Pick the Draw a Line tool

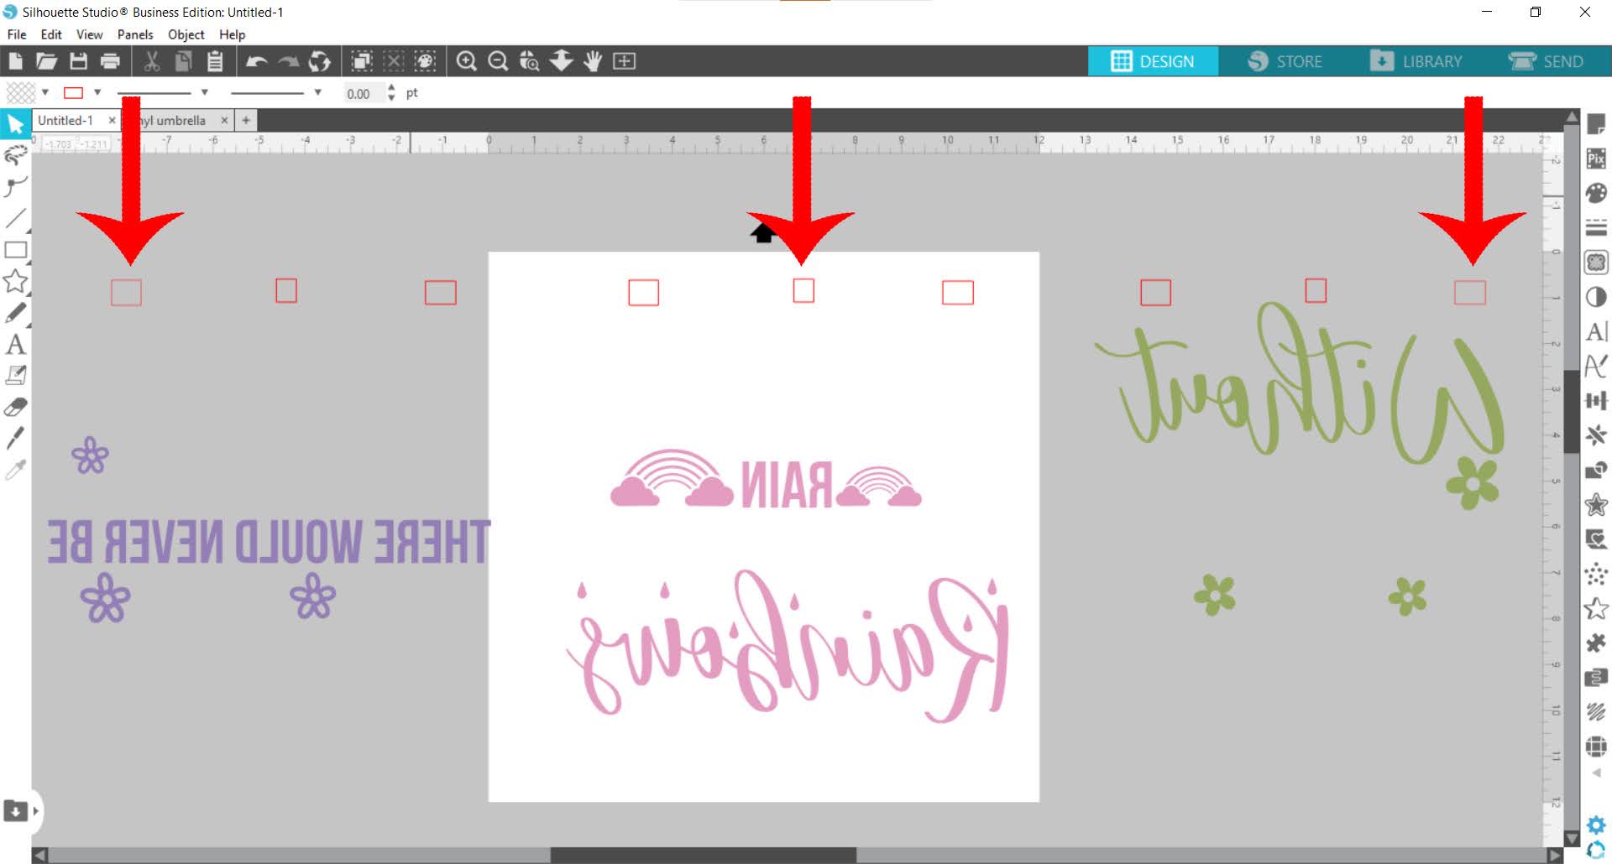(16, 218)
